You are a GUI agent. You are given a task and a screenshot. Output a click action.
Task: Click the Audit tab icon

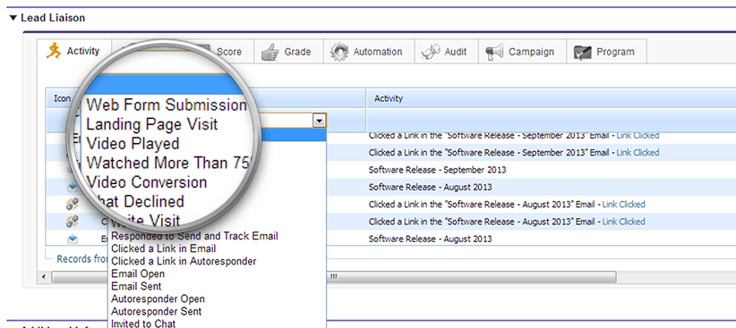[x=431, y=52]
